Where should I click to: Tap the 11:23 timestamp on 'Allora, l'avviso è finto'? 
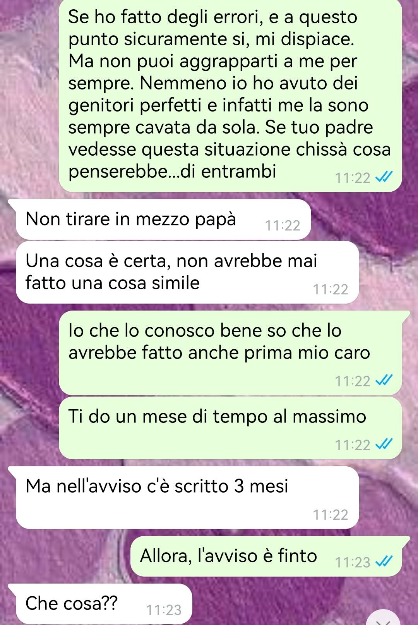point(353,562)
